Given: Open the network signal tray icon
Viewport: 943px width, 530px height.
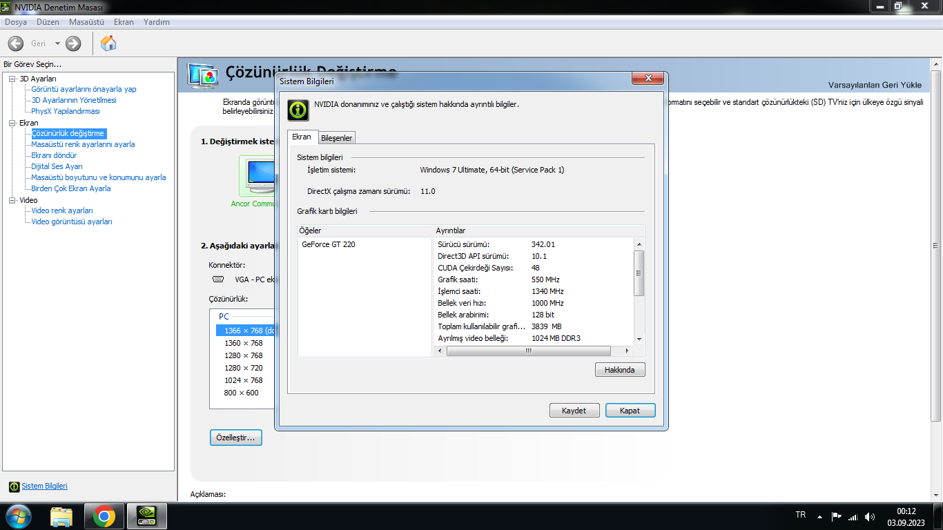Looking at the screenshot, I should [x=853, y=516].
